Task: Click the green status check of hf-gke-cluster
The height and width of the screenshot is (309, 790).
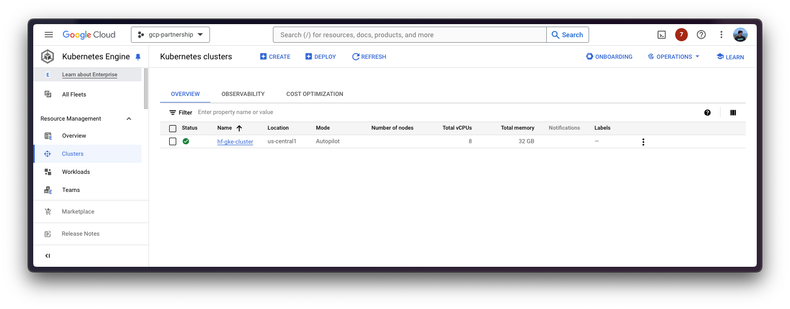Action: click(x=186, y=141)
